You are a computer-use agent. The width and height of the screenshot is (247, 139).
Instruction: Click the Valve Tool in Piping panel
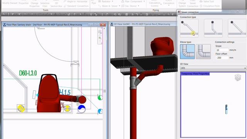point(207,2)
